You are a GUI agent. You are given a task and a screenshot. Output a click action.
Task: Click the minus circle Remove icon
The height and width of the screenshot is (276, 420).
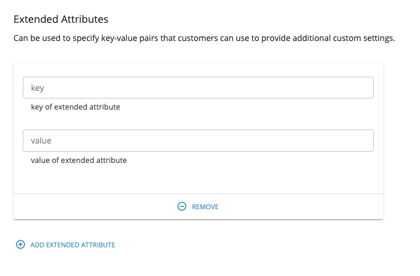pos(182,206)
